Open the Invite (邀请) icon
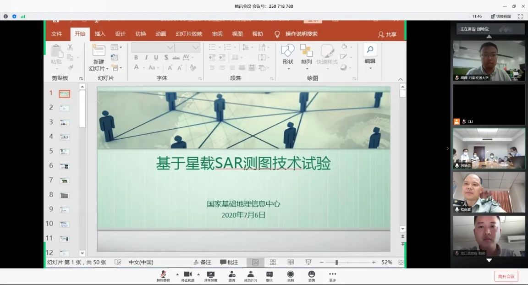 click(231, 274)
